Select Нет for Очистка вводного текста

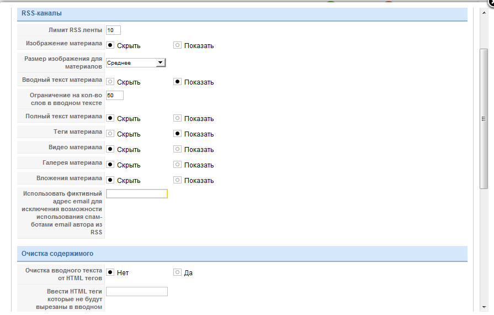tap(110, 272)
